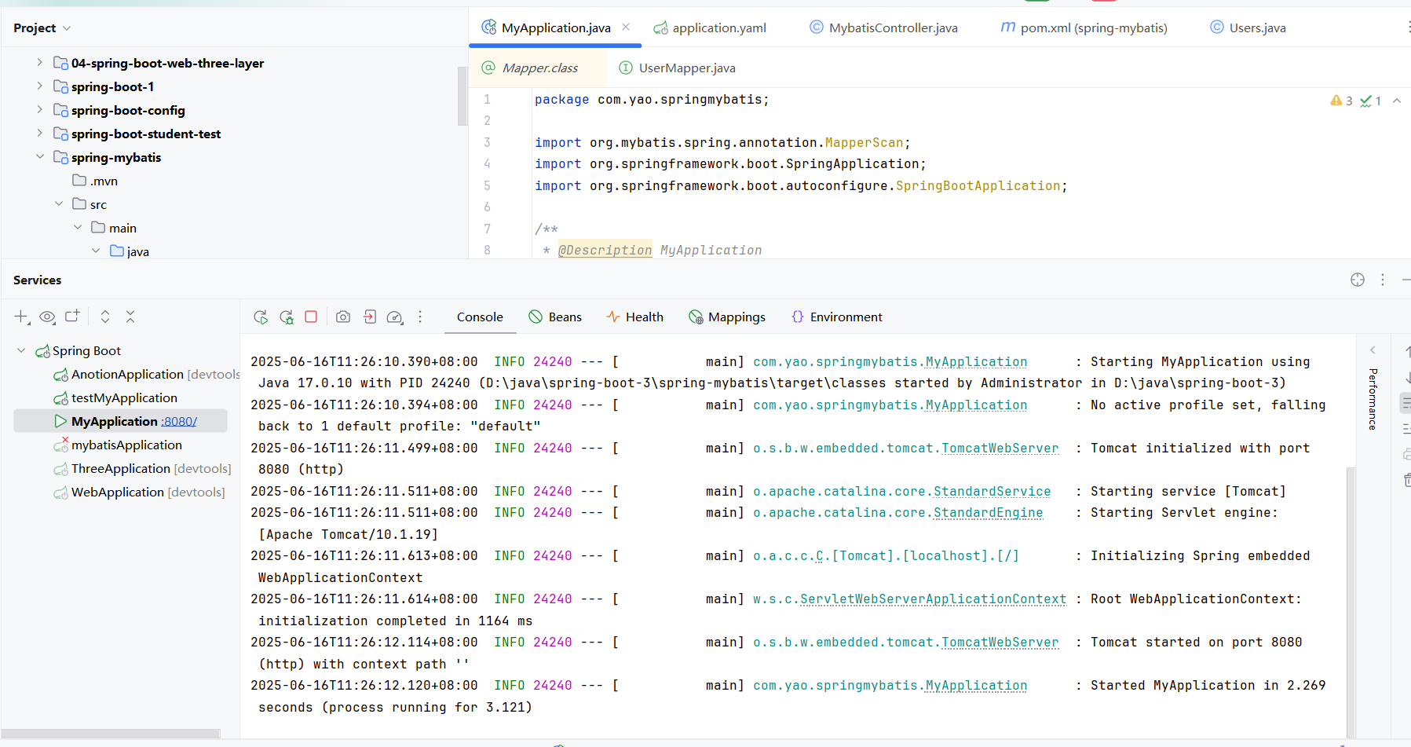Click the @Description Javadoc tag
1411x747 pixels.
605,250
